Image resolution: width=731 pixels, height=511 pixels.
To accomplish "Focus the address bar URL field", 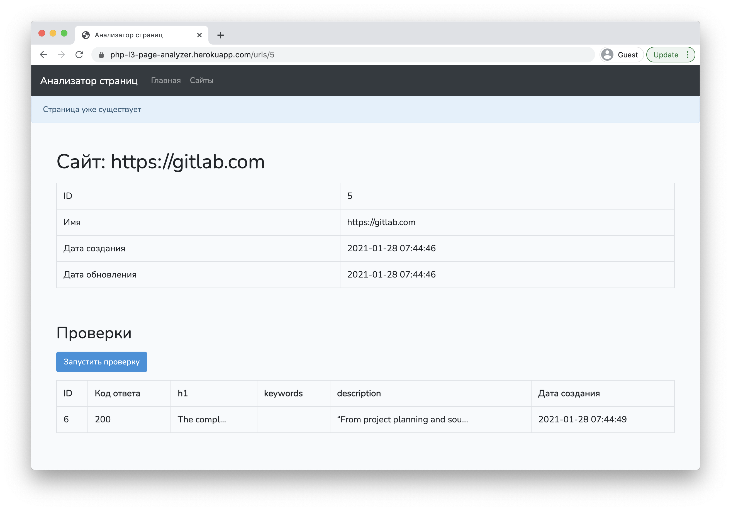I will tap(318, 55).
